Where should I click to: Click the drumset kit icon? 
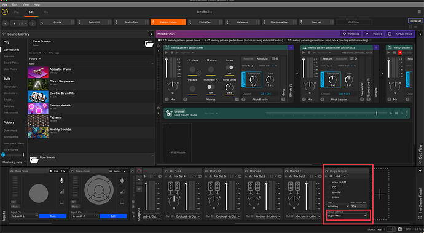169,113
